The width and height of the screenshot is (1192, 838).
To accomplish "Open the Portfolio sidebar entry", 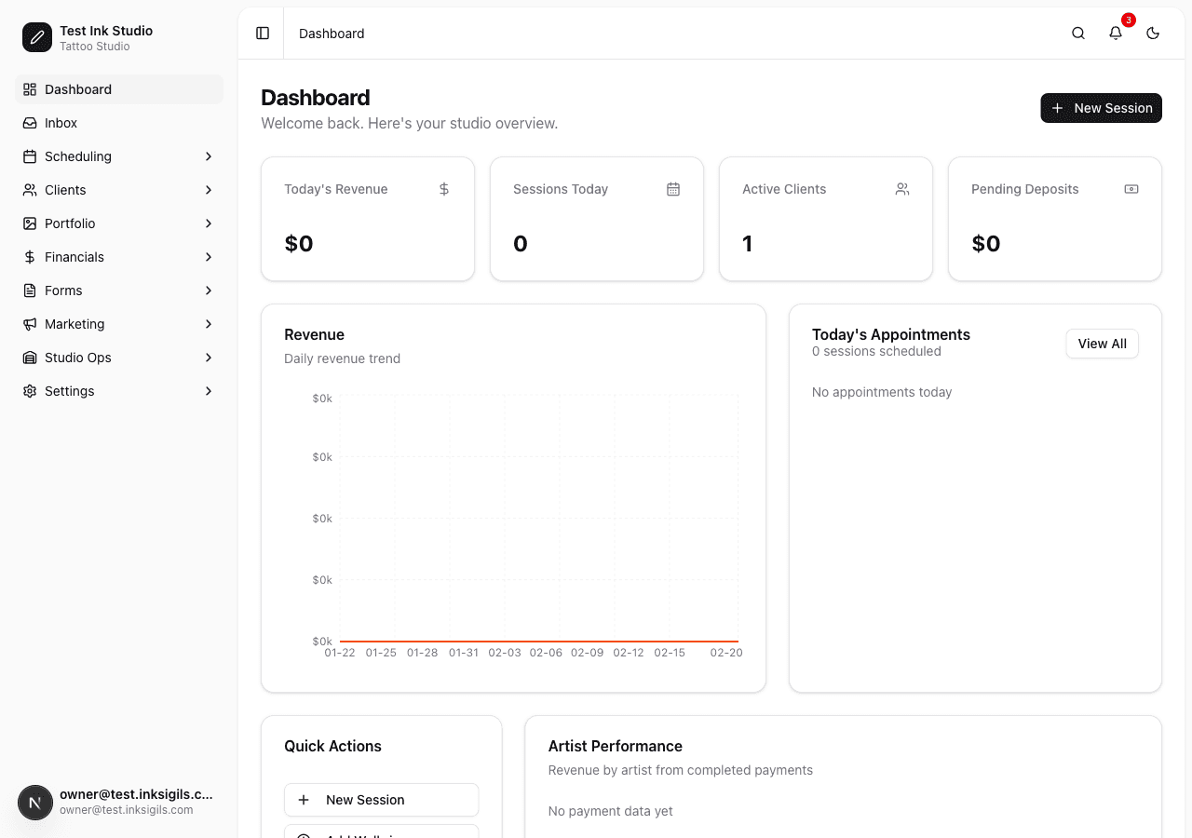I will click(70, 223).
